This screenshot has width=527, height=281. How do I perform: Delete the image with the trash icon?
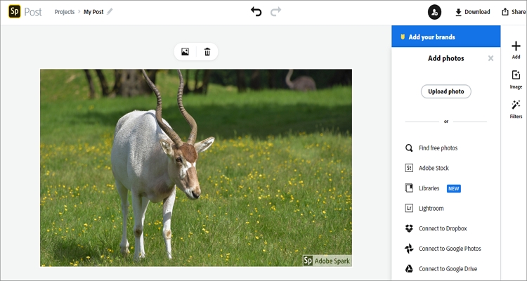[207, 52]
